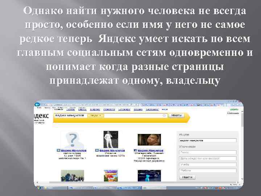This screenshot has width=261, height=196.
Task: Click the Войти login link
Action: pos(234,110)
